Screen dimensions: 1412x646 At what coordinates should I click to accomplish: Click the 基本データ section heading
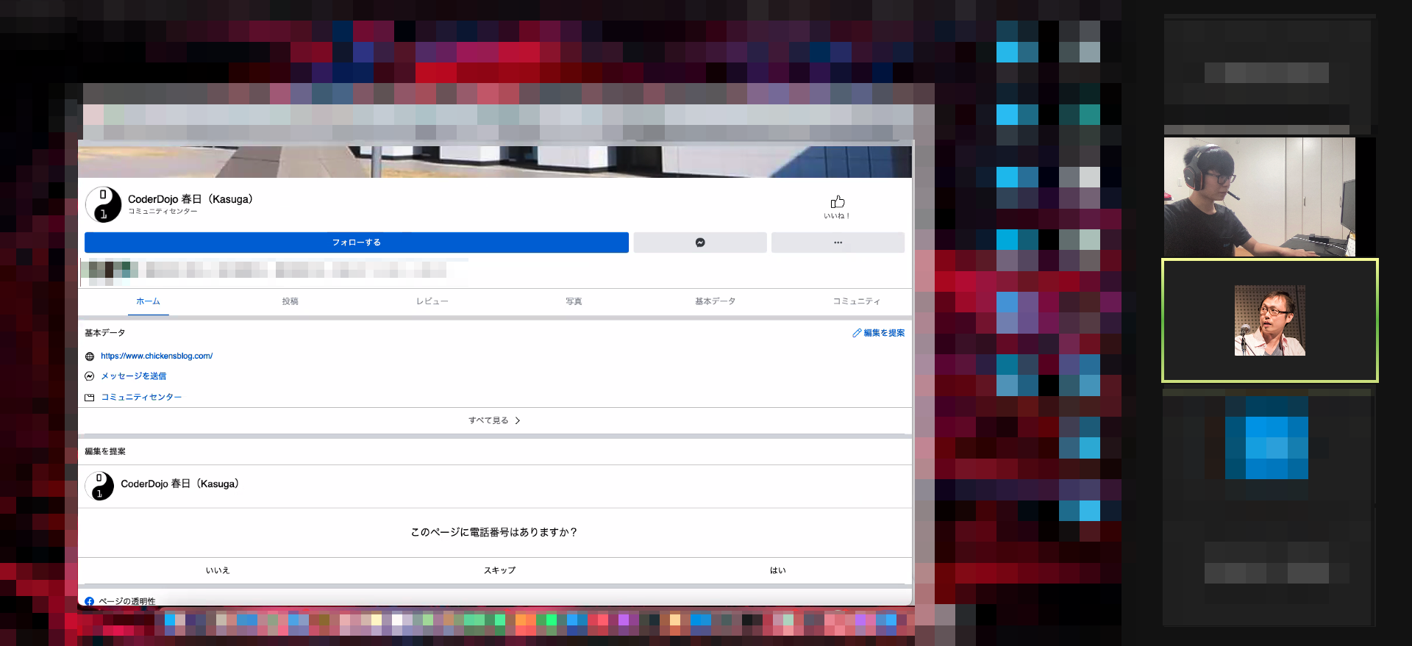tap(105, 333)
